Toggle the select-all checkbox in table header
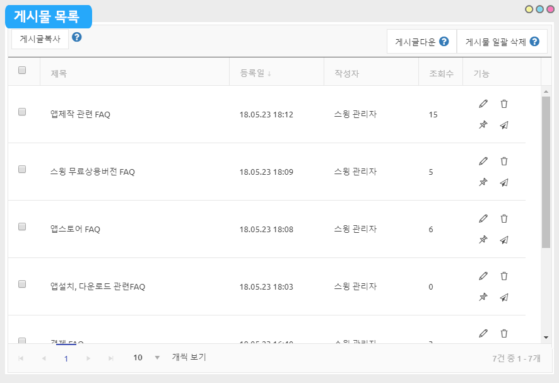 22,71
